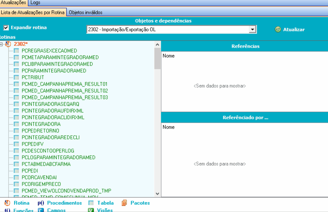Click table icon beside PCPARAMINTEGRADORAMED
Viewport: 328px width, 212px height.
[16, 71]
